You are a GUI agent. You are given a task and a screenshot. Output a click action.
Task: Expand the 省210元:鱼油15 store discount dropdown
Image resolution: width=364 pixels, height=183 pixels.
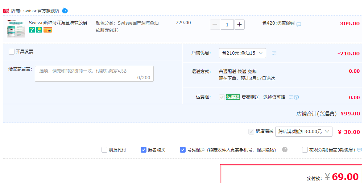pyautogui.click(x=242, y=53)
